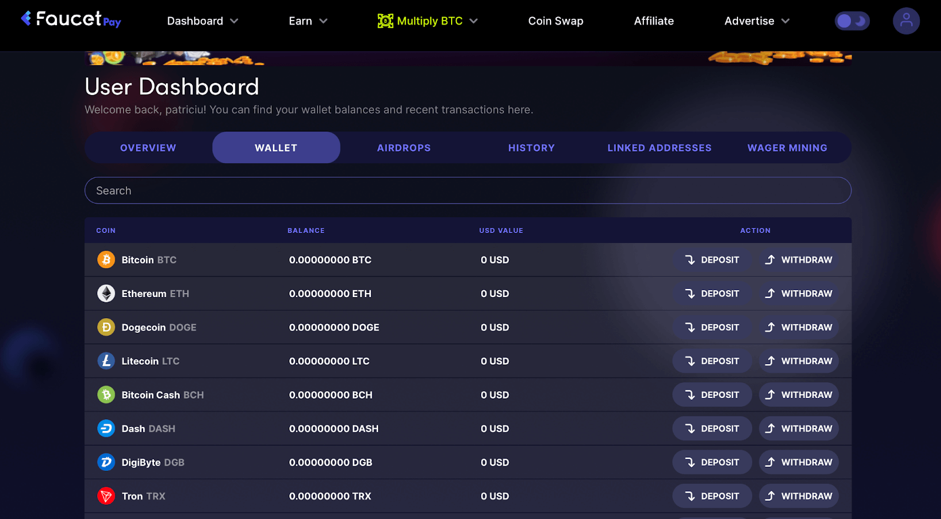Click the Dogecoin coin icon

pyautogui.click(x=106, y=327)
